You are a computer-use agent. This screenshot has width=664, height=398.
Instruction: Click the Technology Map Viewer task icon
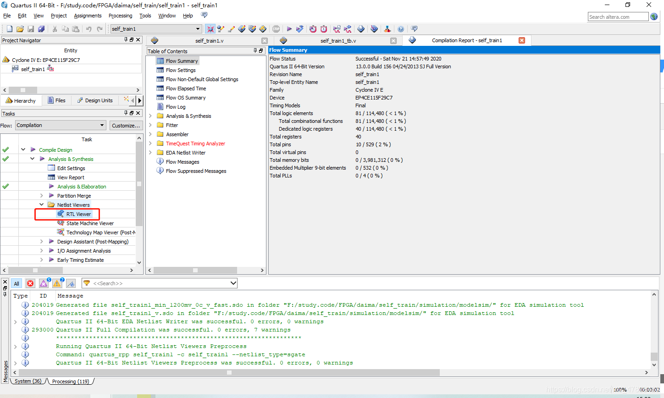[x=61, y=232]
